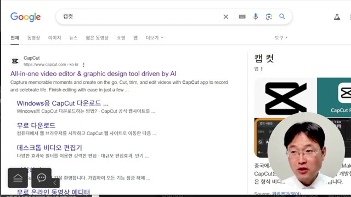Switch to the 뉴스 tab
351x197 pixels.
73,38
